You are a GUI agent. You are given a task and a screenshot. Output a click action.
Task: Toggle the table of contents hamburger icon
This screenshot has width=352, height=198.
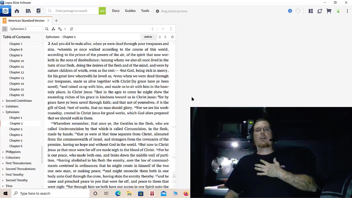pos(5,29)
